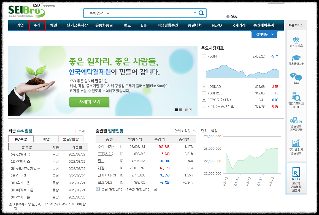Open KIRS 코스닥 기술분석 보고서 banner

(x=296, y=179)
